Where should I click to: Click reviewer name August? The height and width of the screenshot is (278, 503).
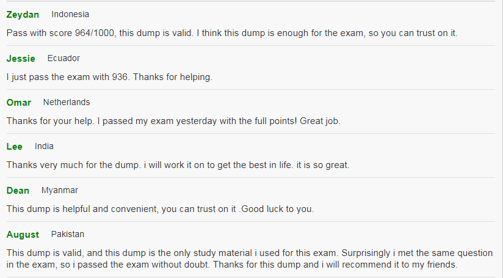(23, 235)
